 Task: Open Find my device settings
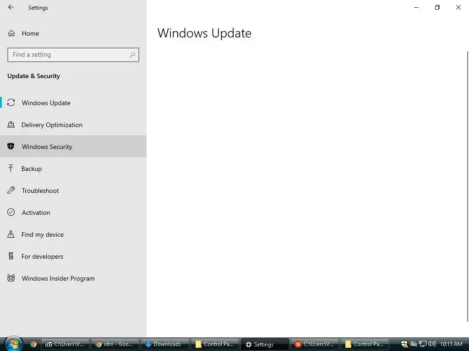(73, 234)
